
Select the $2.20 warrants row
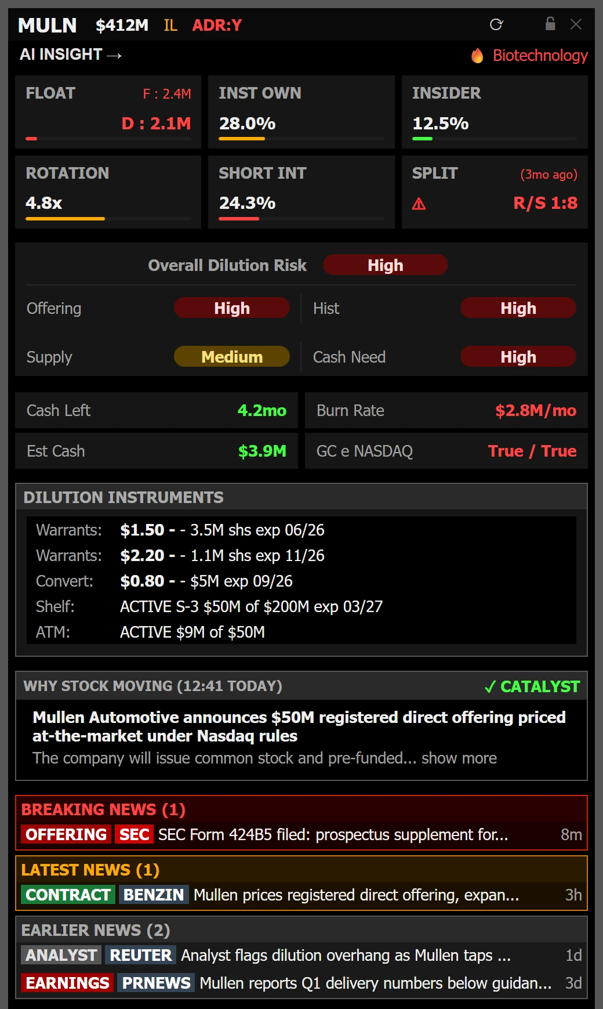point(301,556)
